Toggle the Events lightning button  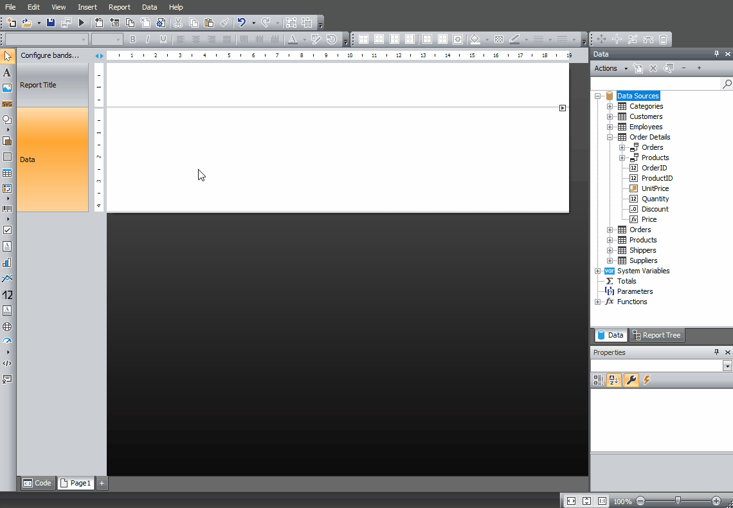(647, 380)
